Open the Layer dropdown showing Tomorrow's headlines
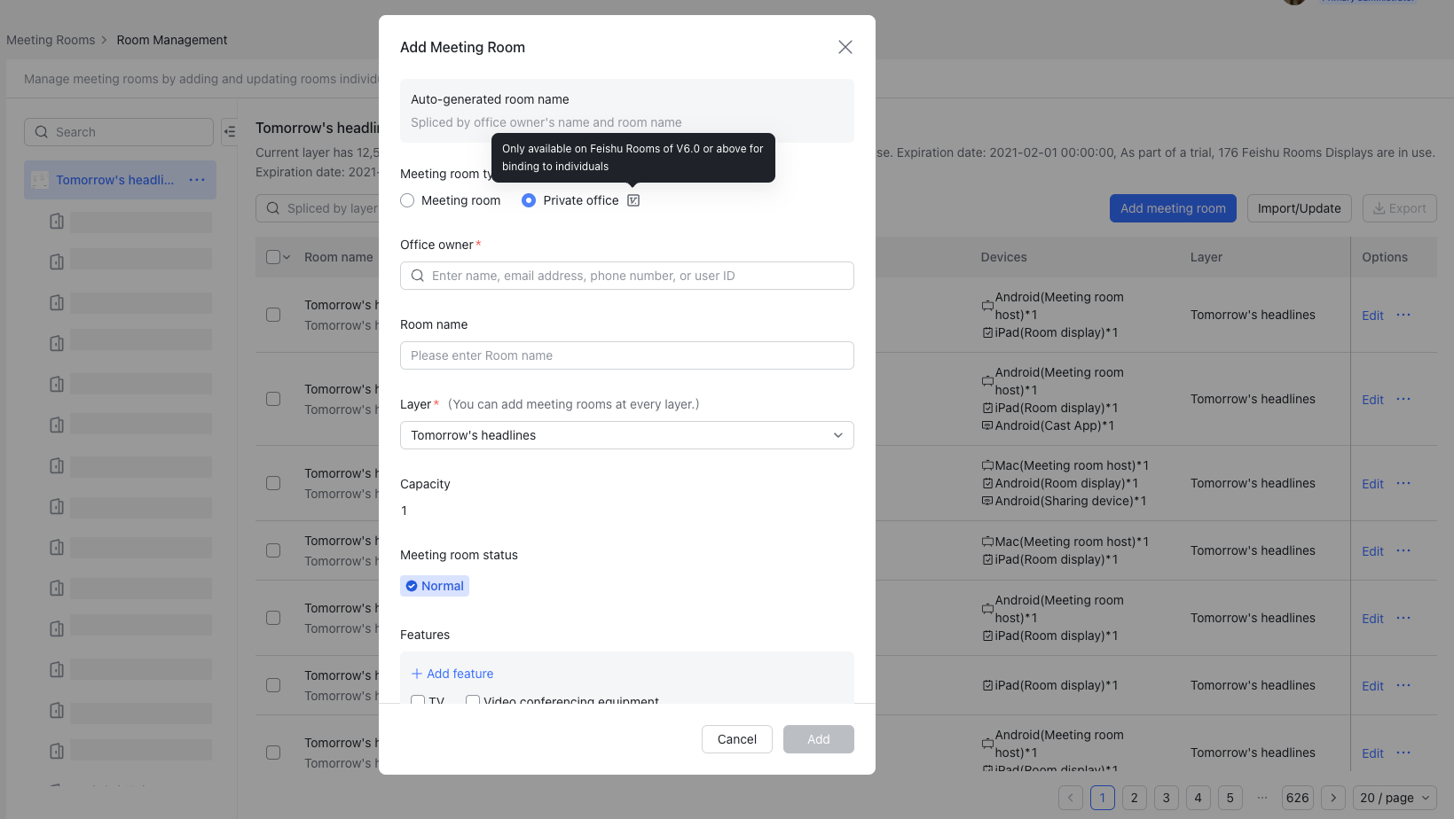Screen dimensions: 1454x819 click(x=626, y=435)
